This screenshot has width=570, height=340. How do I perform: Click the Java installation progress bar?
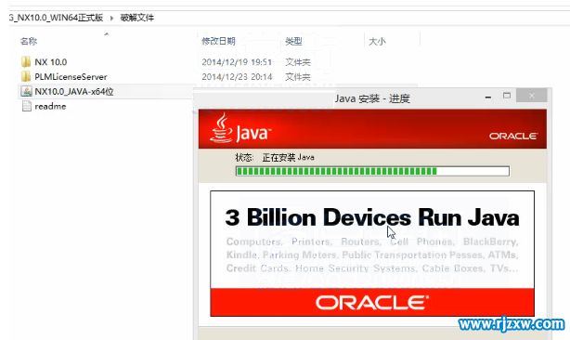point(372,171)
